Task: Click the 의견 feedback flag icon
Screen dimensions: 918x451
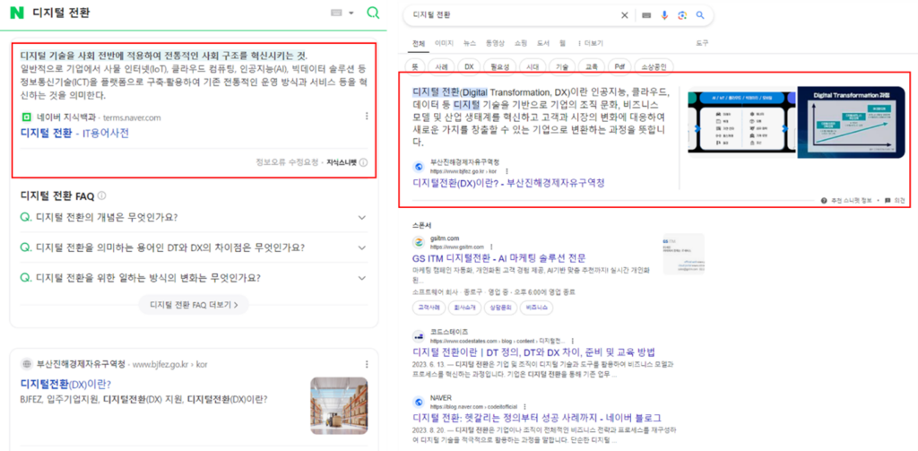Action: [888, 200]
